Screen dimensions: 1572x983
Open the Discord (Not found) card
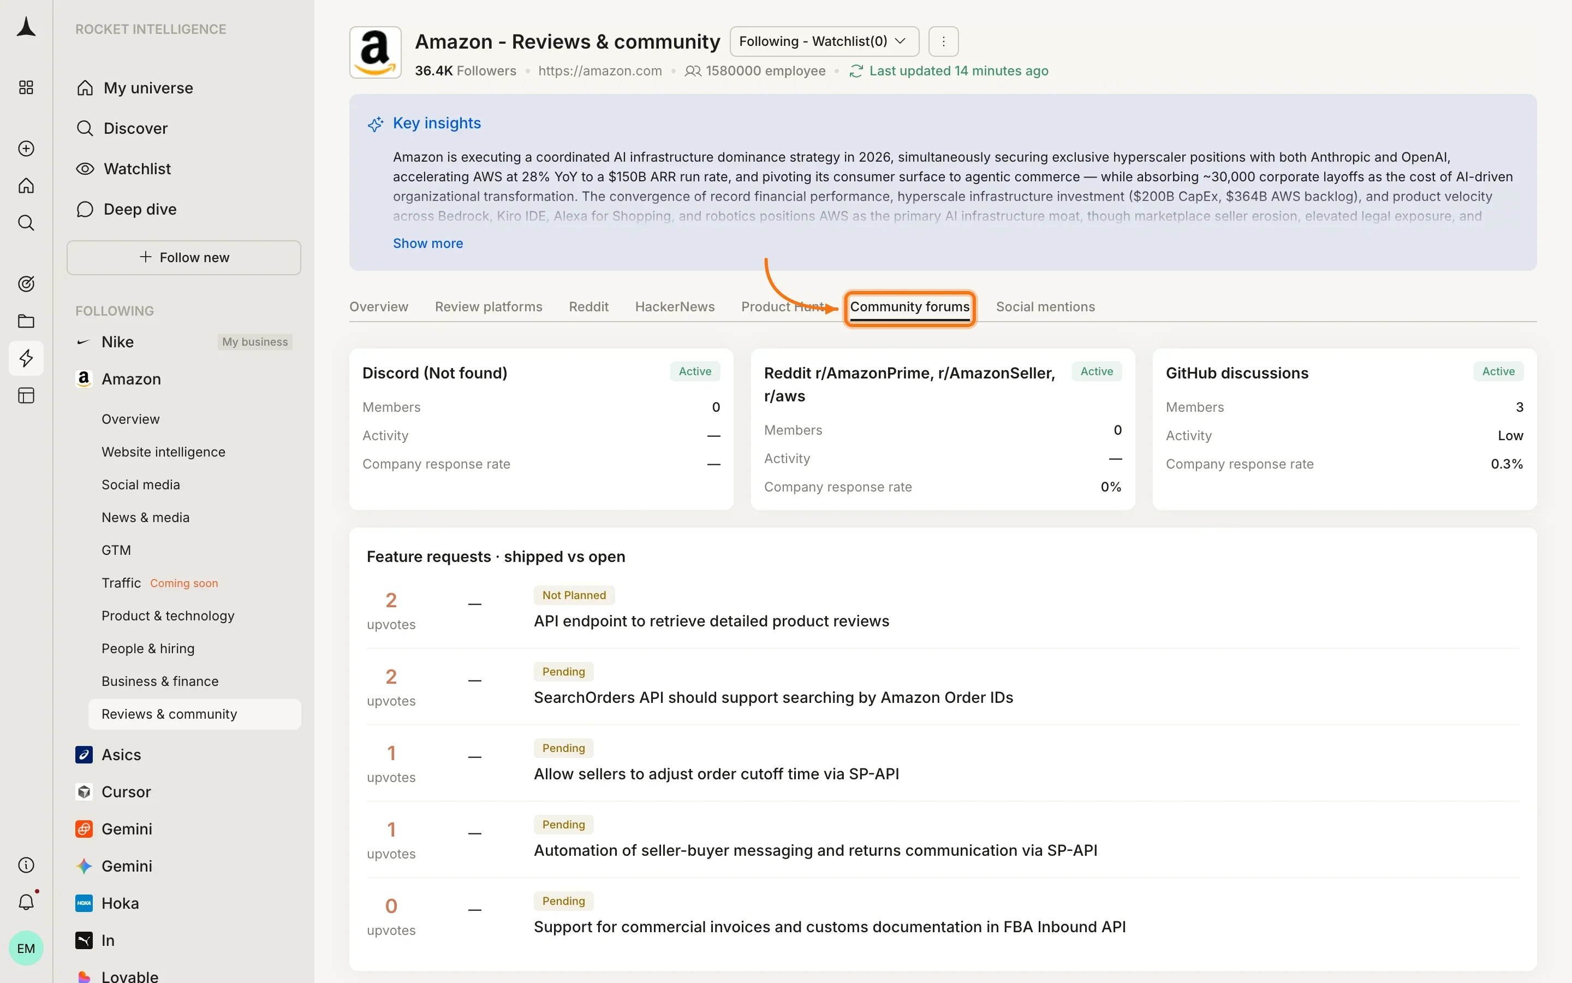coord(541,429)
